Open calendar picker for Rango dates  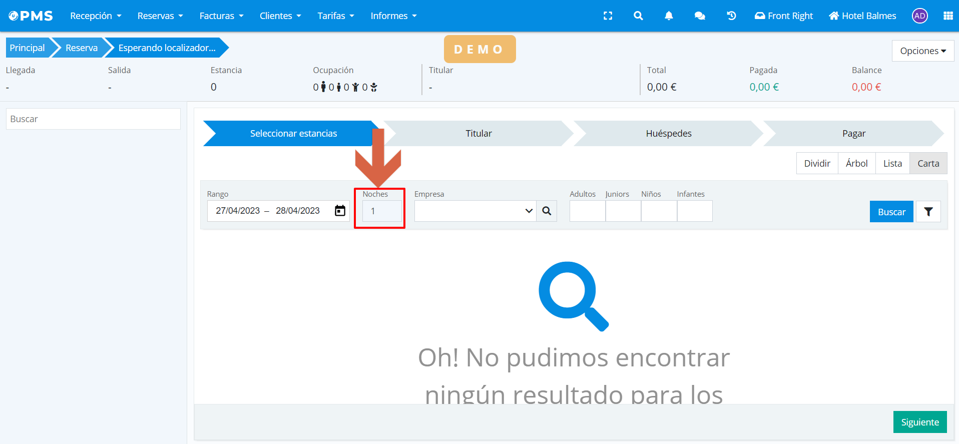pyautogui.click(x=340, y=211)
